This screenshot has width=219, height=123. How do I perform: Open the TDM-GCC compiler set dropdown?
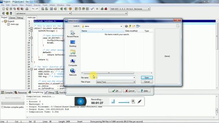149,9
